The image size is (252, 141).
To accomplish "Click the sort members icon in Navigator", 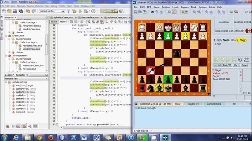I will 30,126.
